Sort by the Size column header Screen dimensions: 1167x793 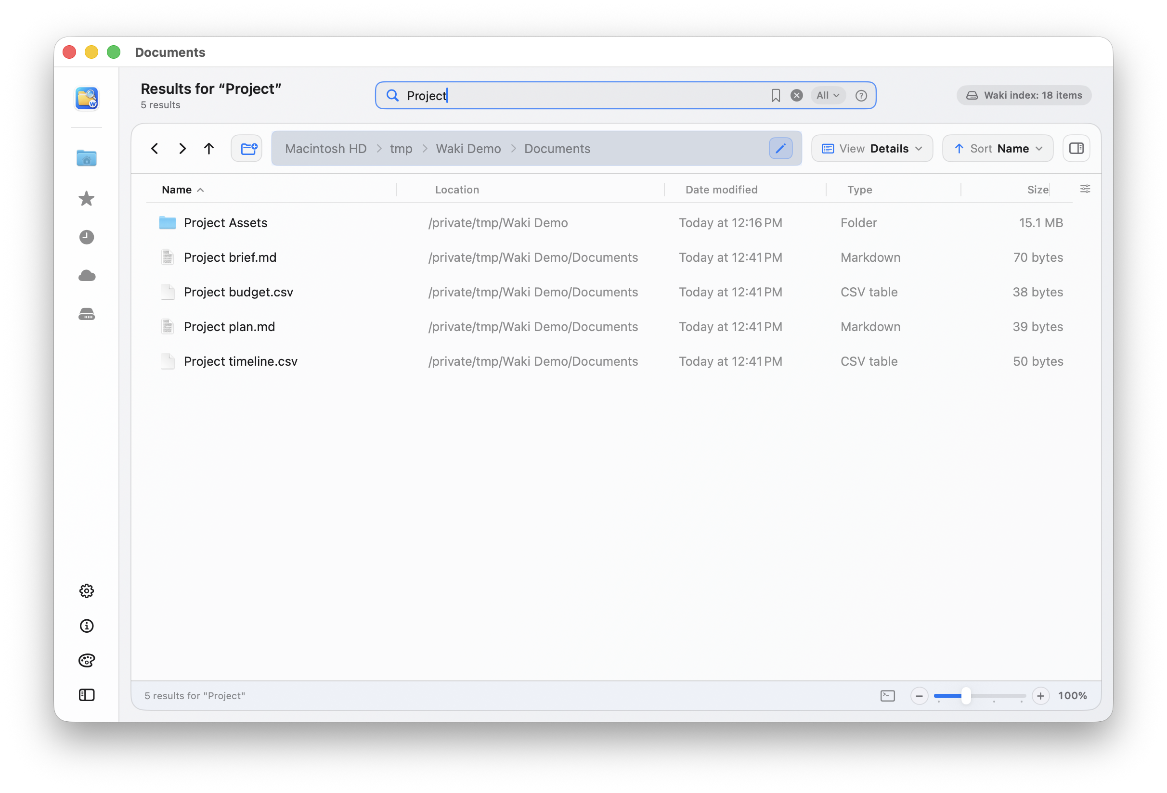pyautogui.click(x=1037, y=190)
